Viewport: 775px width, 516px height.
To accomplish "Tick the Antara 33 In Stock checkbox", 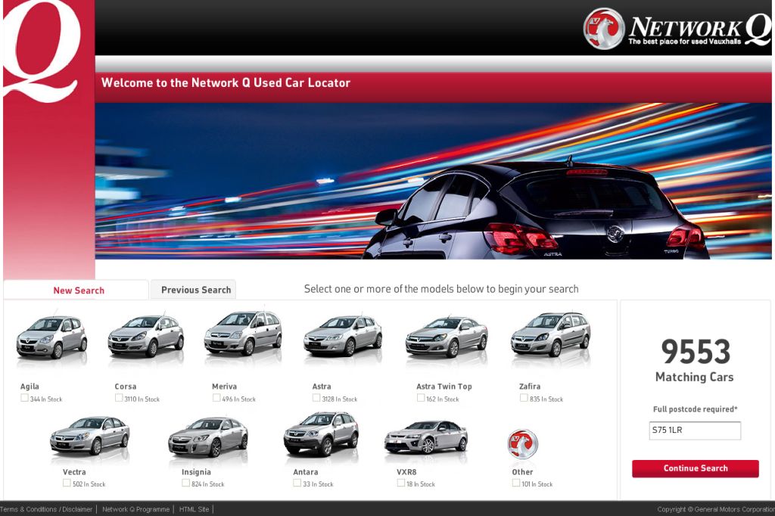I will [297, 483].
